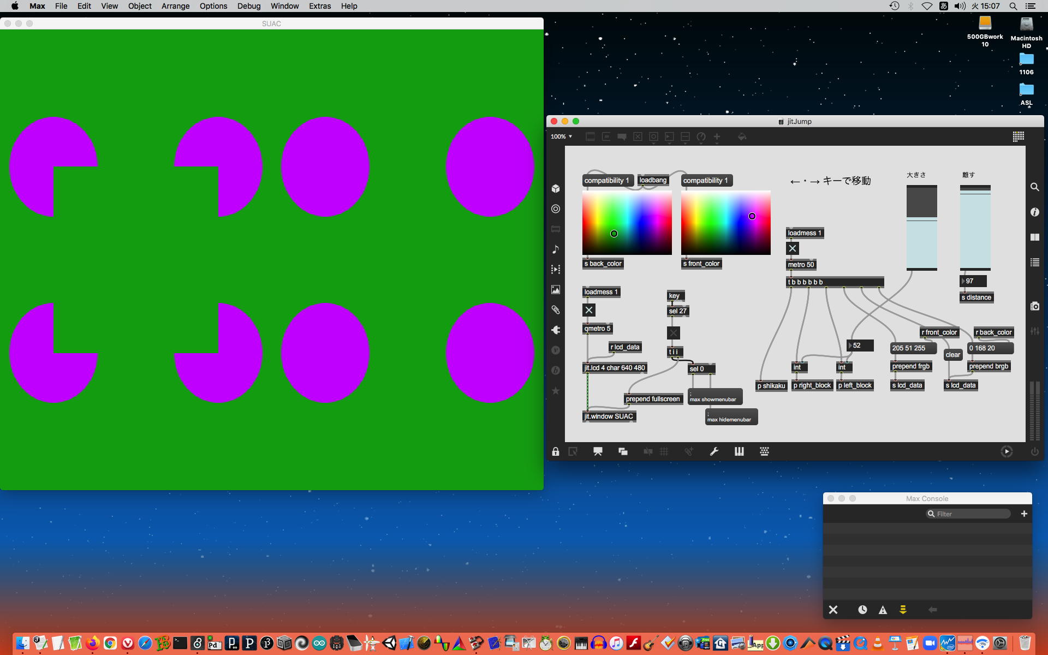Toggle the dim switch below sel 27

674,333
